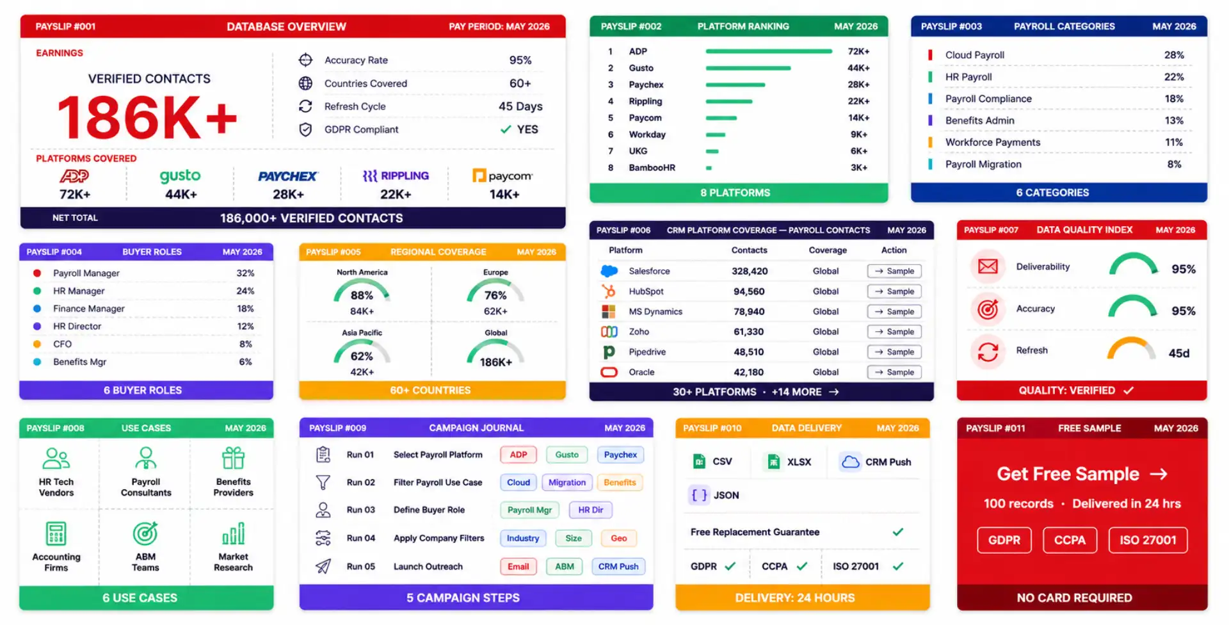
Task: Click the 5 CAMPAIGN STEPS footer bar
Action: click(476, 598)
